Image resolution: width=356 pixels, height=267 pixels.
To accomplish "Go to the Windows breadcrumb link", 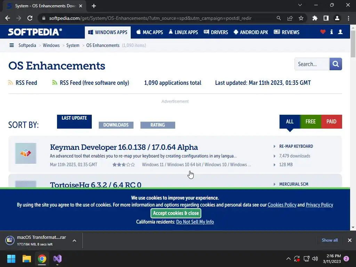I will click(51, 46).
